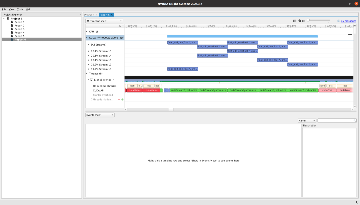The height and width of the screenshot is (205, 360).
Task: Click the timeline vertical scroll up arrow
Action: coord(355,25)
